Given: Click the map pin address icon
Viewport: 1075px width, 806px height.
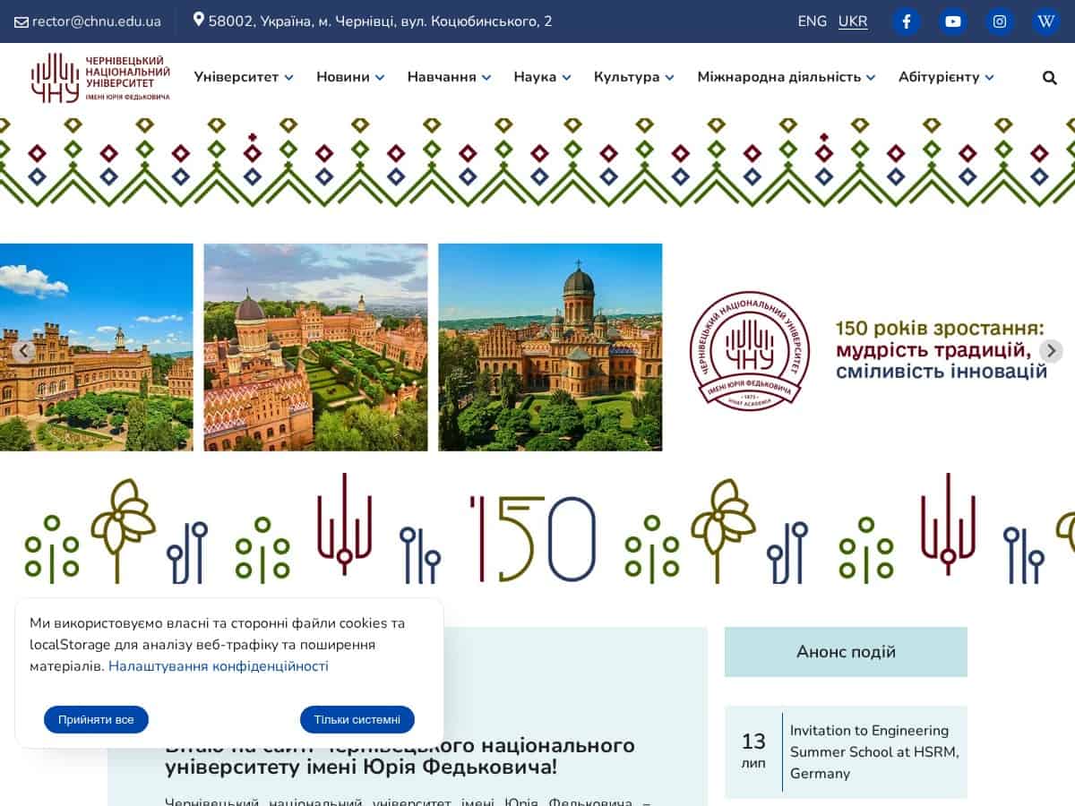Looking at the screenshot, I should click(199, 20).
